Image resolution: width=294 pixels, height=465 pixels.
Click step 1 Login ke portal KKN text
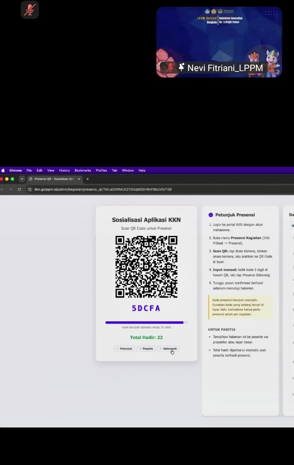pyautogui.click(x=238, y=227)
